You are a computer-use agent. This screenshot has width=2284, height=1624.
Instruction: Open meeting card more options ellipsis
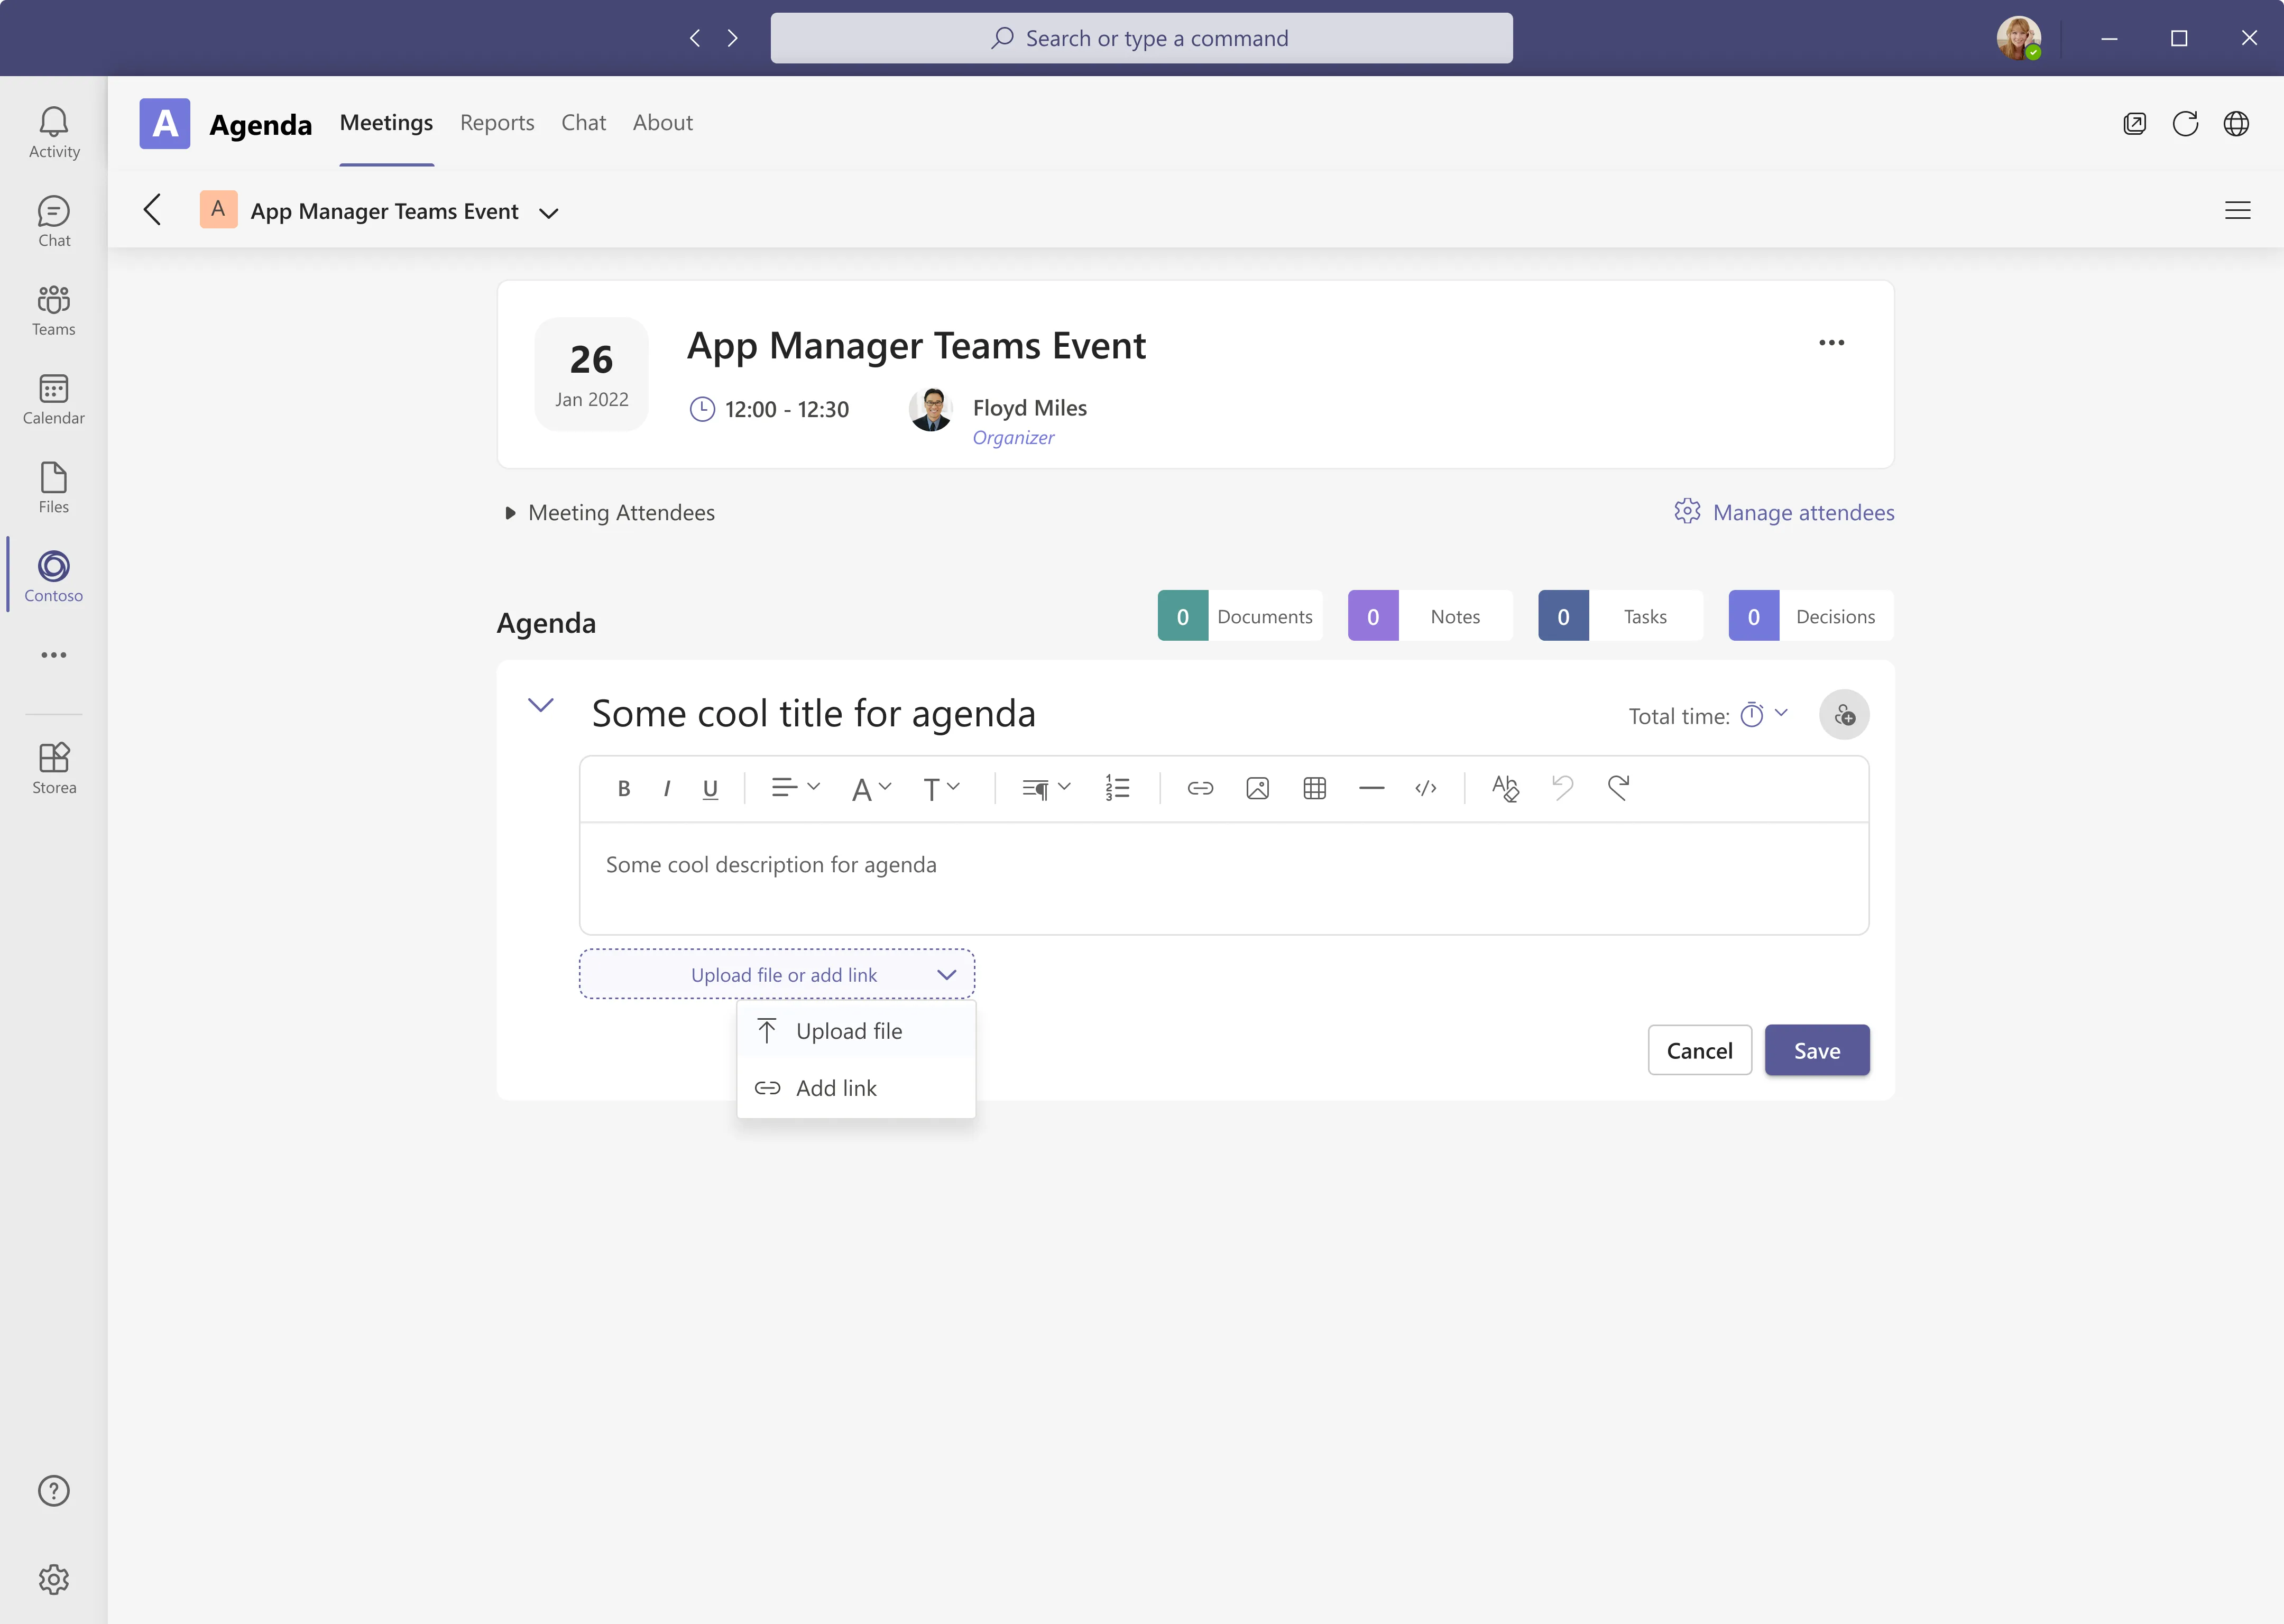pyautogui.click(x=1832, y=343)
